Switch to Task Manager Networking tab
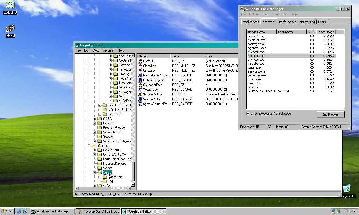 [307, 22]
